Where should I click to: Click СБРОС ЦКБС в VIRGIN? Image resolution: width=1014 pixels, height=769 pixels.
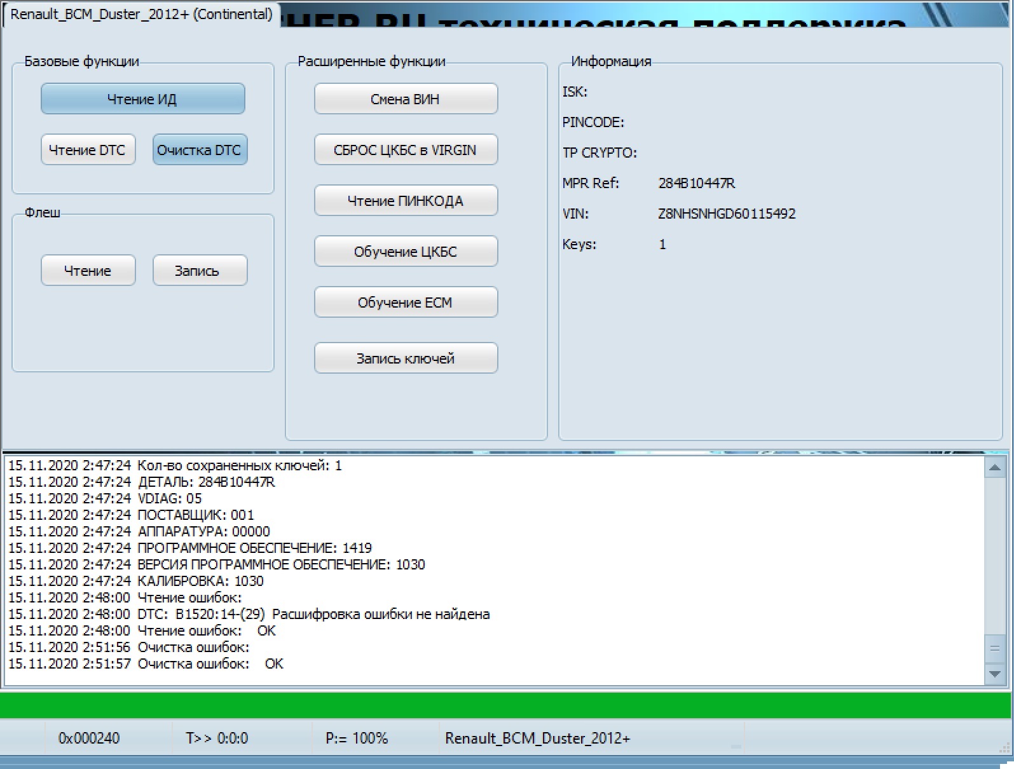tap(406, 150)
